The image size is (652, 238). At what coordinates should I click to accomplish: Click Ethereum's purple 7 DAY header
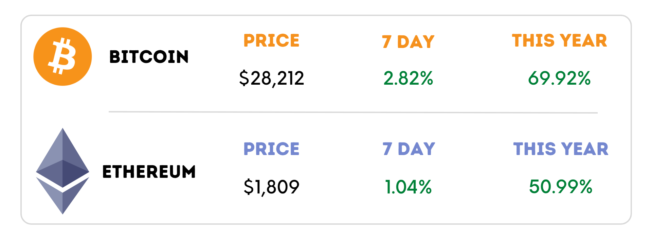(409, 149)
